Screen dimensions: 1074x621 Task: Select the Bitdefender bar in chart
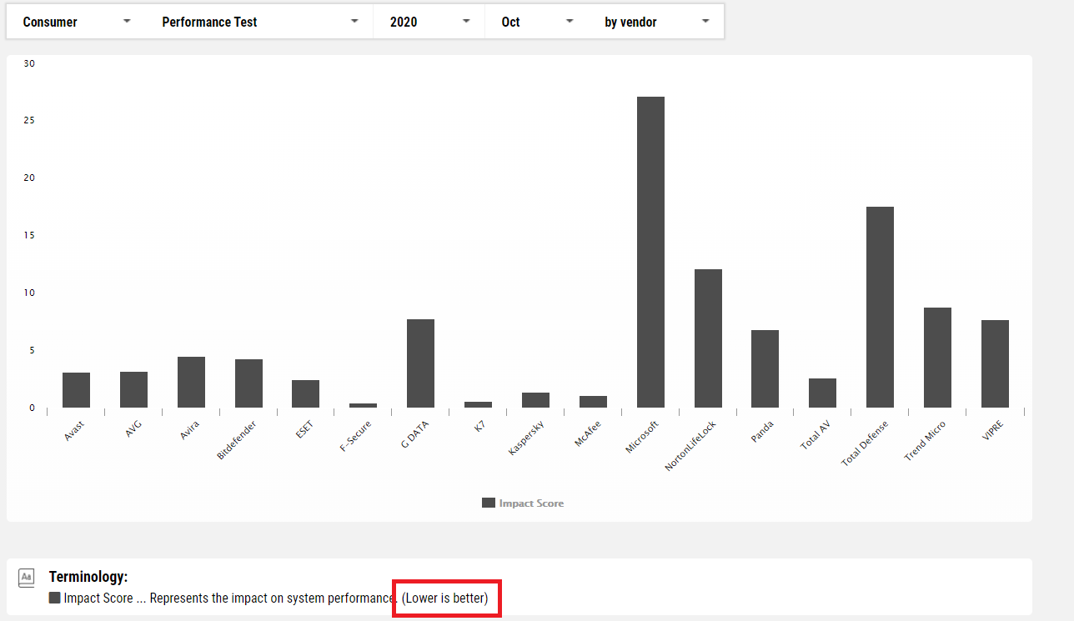(x=248, y=383)
